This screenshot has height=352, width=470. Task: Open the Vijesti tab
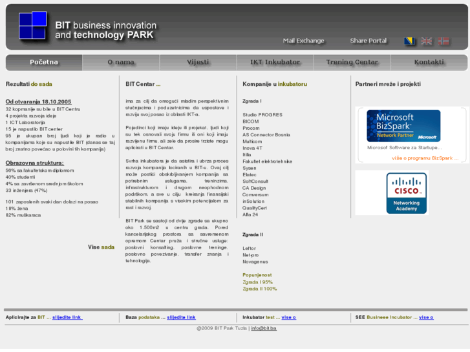pos(198,62)
